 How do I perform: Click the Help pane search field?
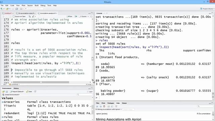pos(205,106)
